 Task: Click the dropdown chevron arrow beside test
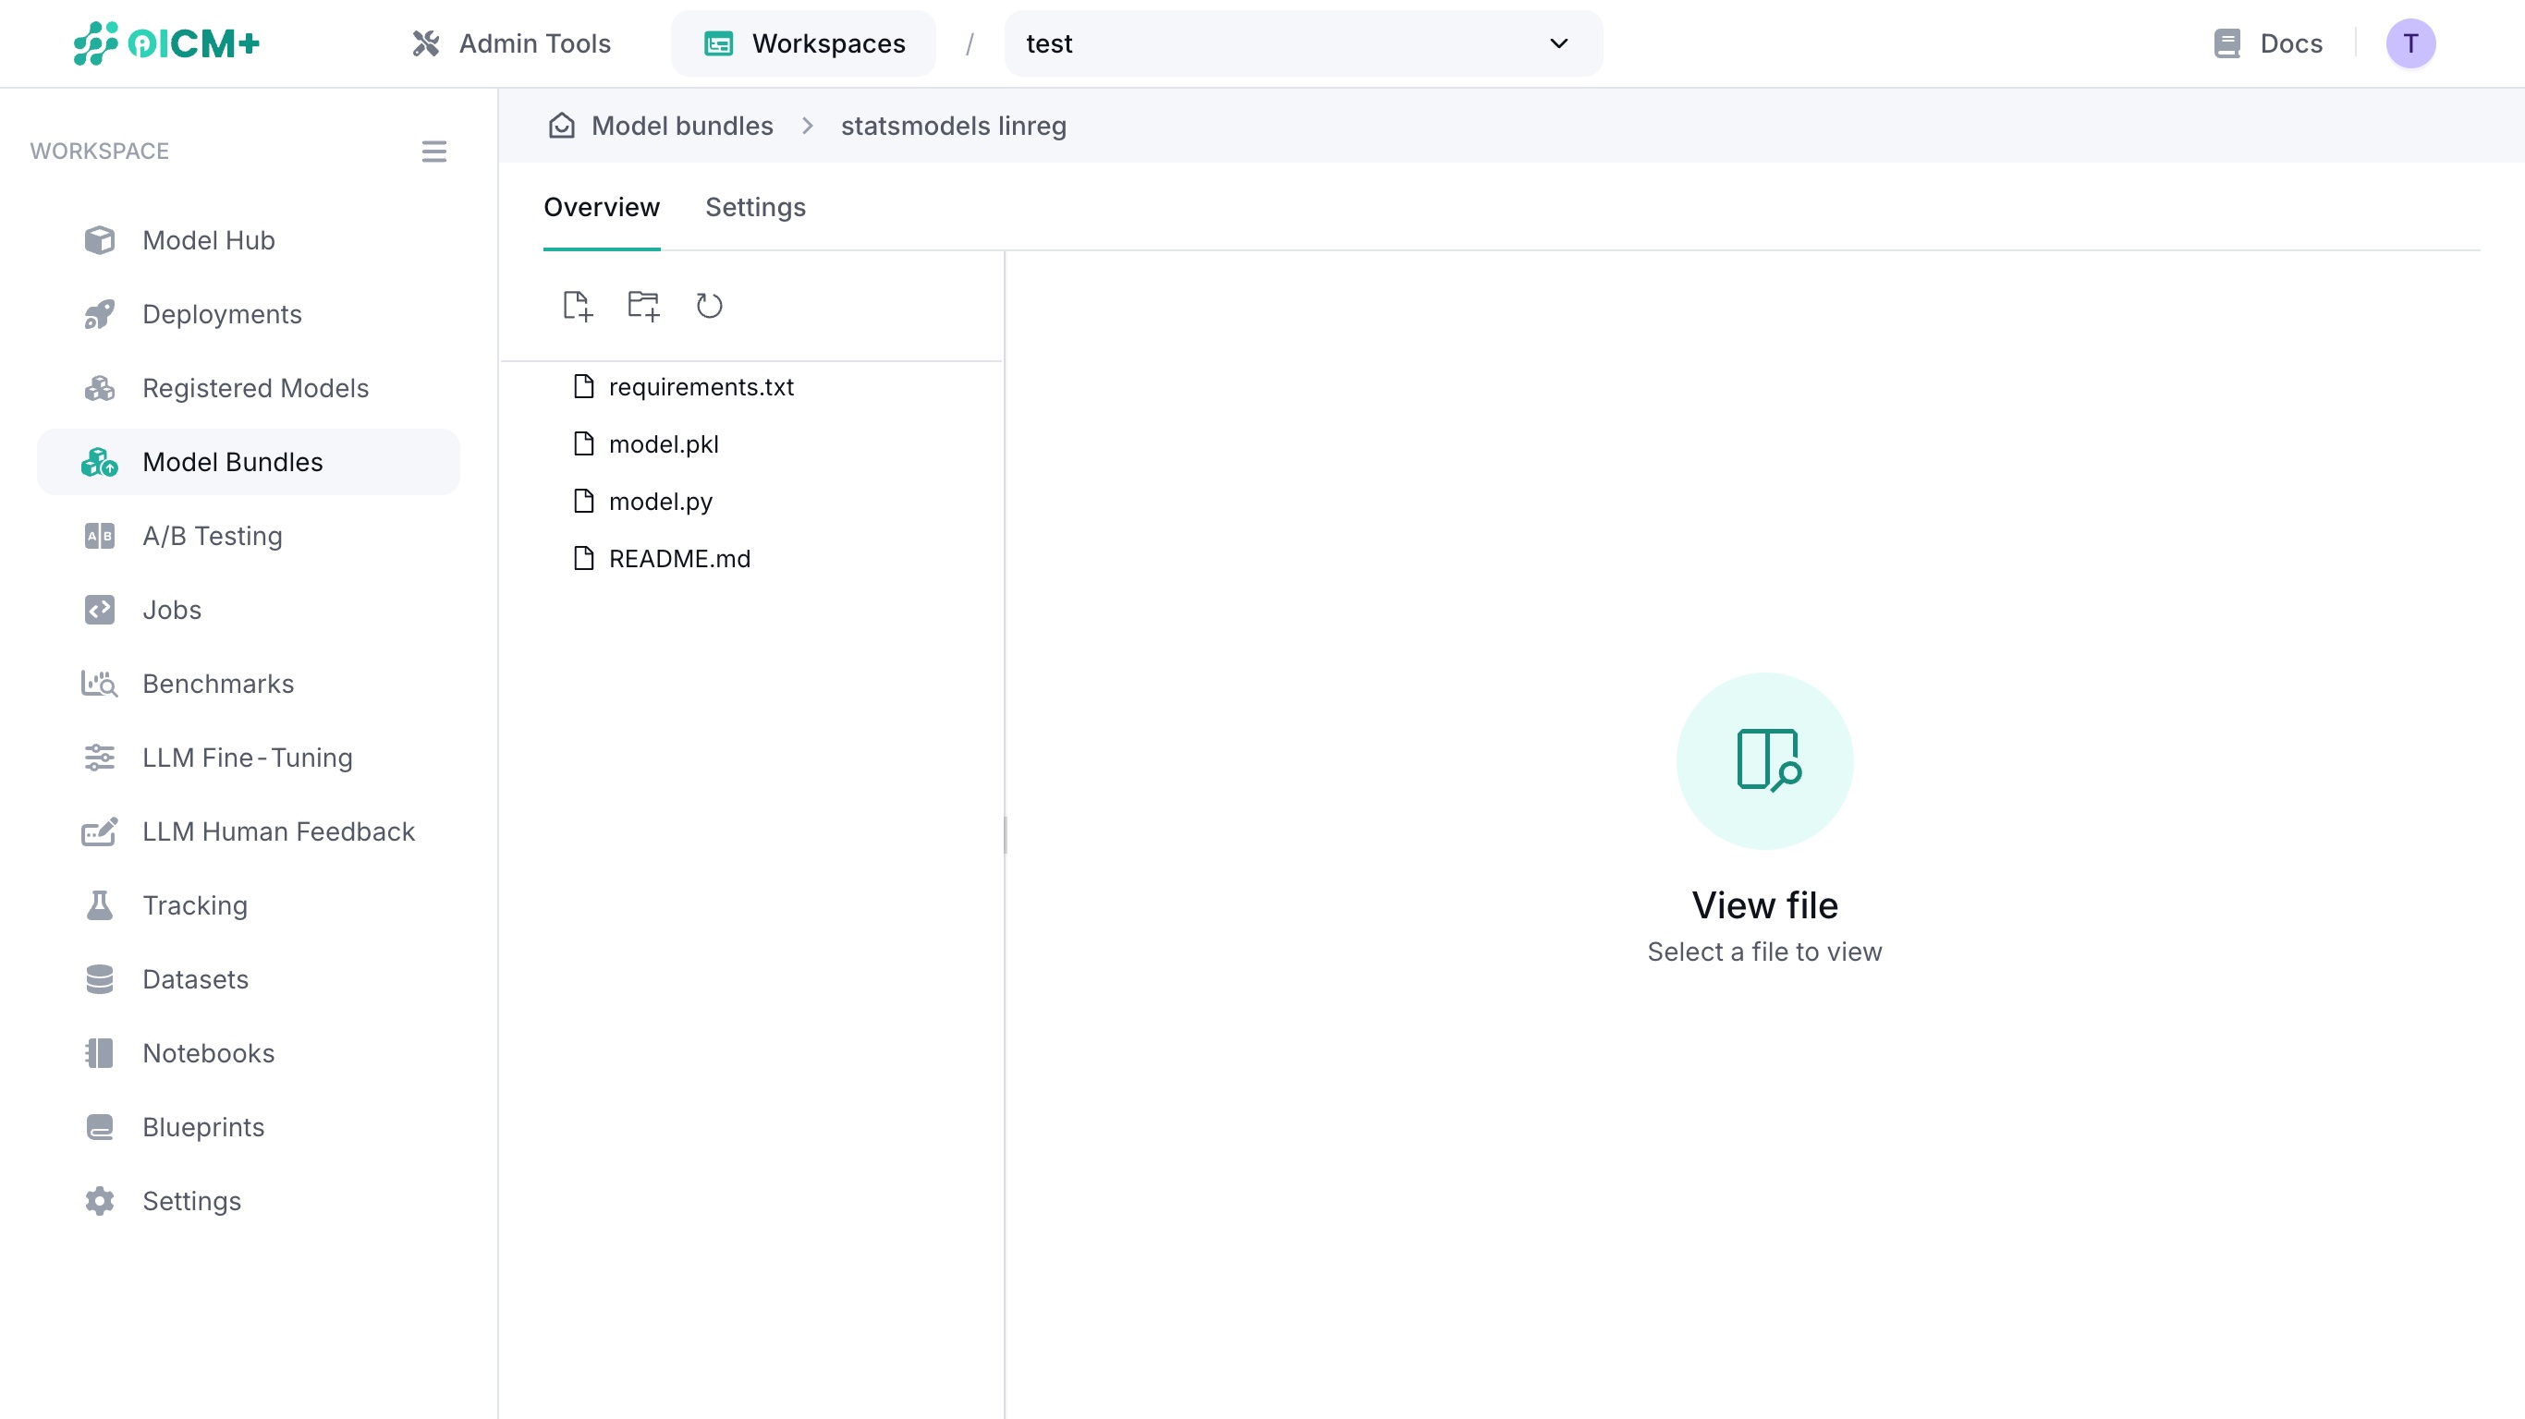1558,43
